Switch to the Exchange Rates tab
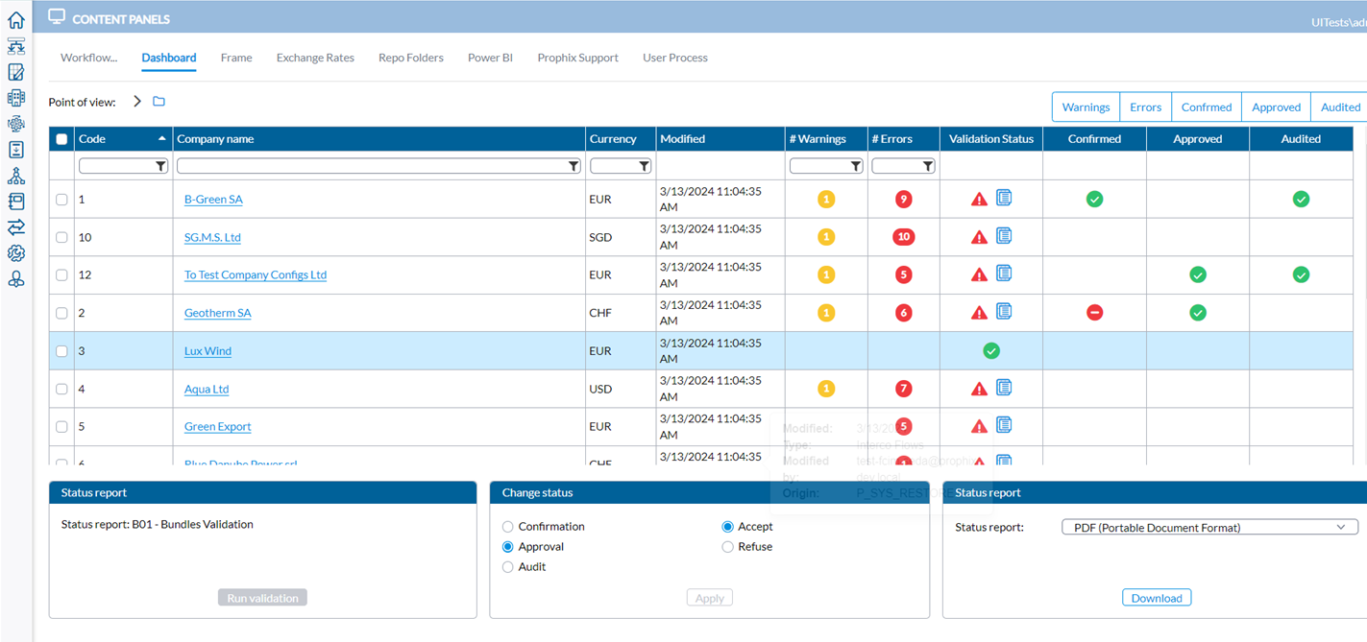 (x=315, y=58)
